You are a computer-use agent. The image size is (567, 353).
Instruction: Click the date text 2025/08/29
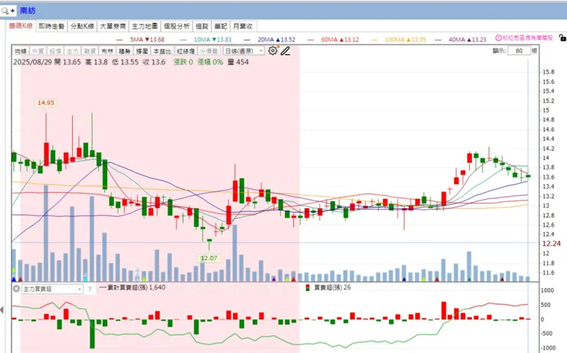(32, 62)
